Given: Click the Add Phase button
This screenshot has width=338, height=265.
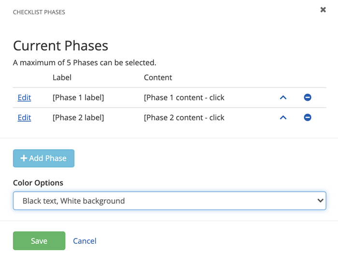Looking at the screenshot, I should click(43, 158).
